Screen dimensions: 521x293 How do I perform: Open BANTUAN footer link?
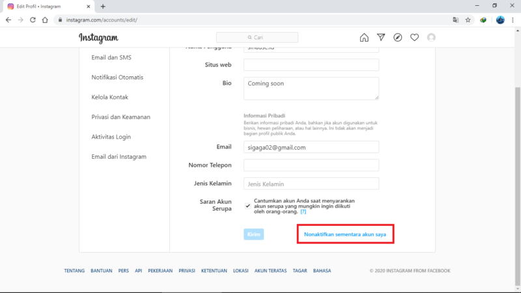click(102, 271)
